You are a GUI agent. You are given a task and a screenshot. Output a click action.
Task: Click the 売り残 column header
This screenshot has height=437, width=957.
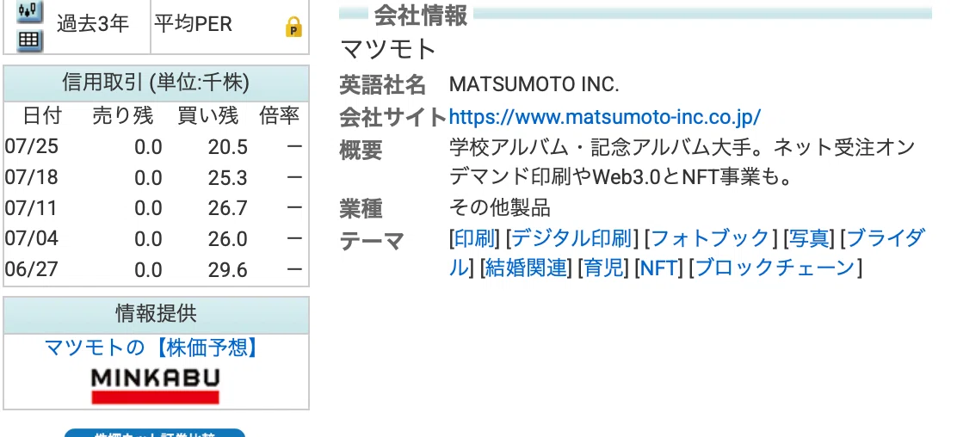tap(123, 115)
